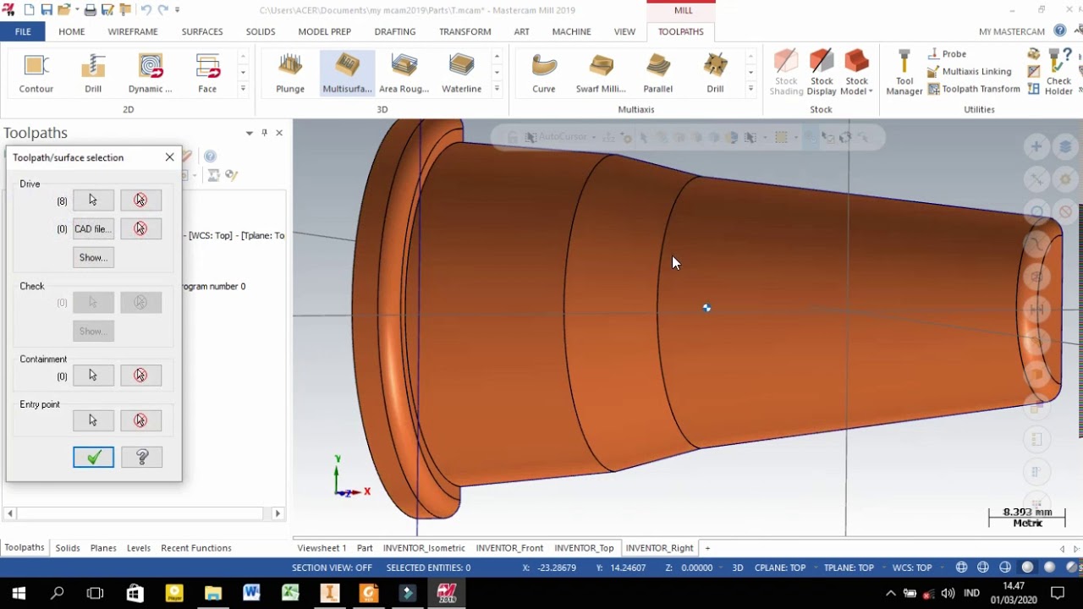This screenshot has width=1083, height=609.
Task: Switch to the VIEW ribbon tab
Action: click(x=624, y=31)
